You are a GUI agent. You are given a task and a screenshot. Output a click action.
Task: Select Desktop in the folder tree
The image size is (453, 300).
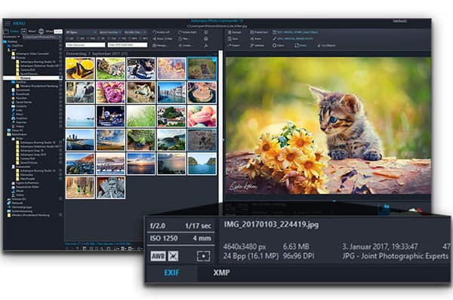12,41
